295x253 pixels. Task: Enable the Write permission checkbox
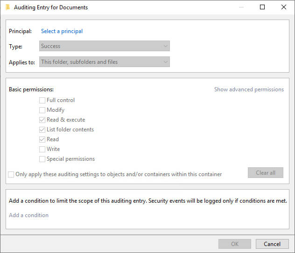[42, 149]
